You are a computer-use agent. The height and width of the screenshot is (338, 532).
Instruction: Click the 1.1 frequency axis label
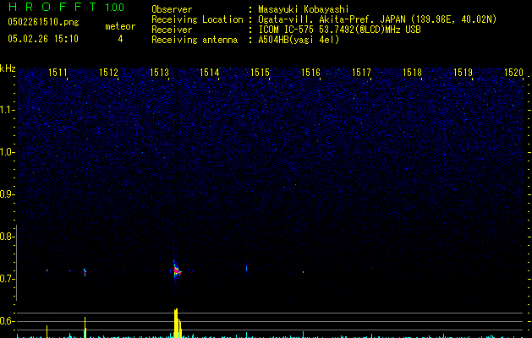(7, 110)
